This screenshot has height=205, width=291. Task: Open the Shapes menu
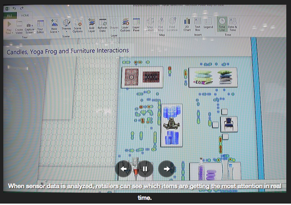coord(114,25)
